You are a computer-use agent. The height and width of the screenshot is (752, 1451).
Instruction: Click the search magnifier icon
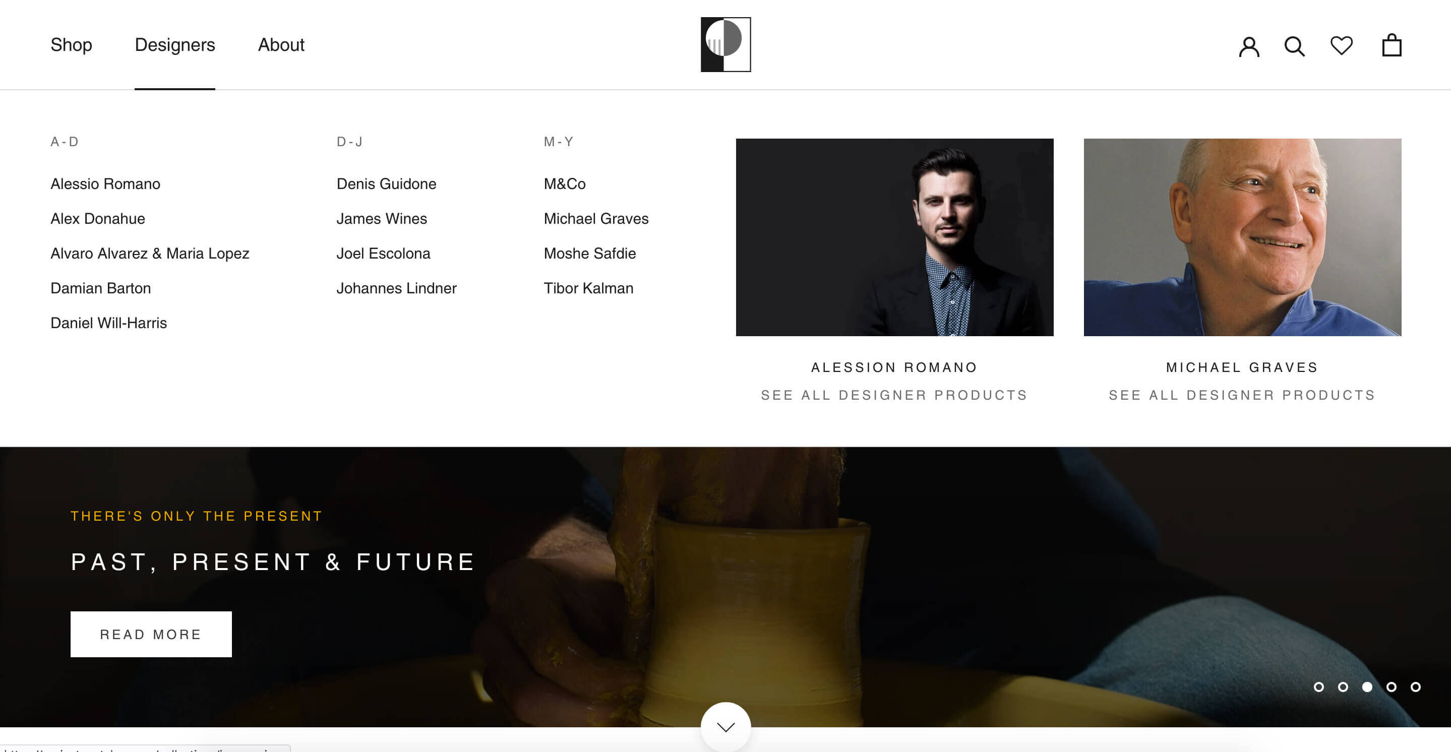(x=1294, y=46)
